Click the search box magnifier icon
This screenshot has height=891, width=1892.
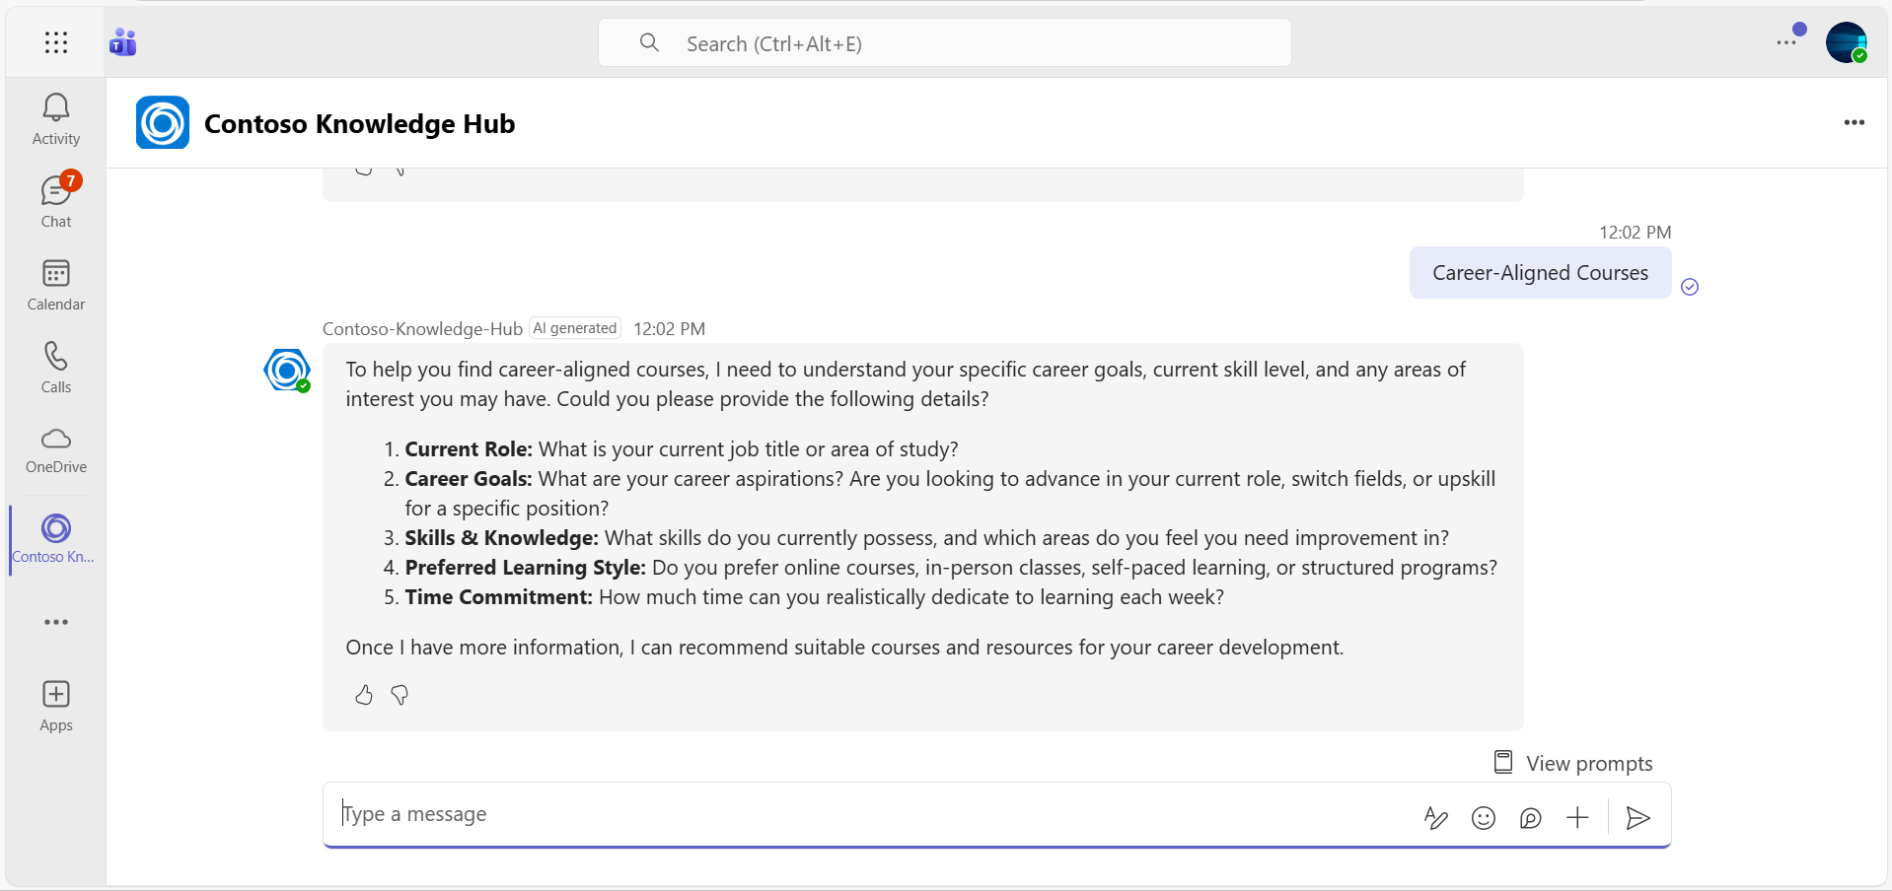(x=649, y=42)
